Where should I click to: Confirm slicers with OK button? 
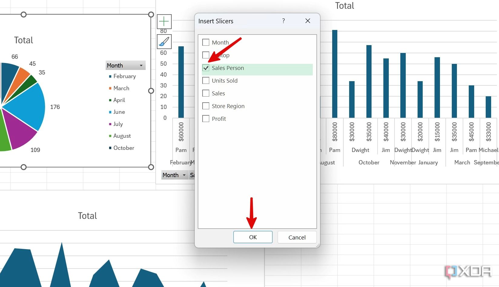253,237
